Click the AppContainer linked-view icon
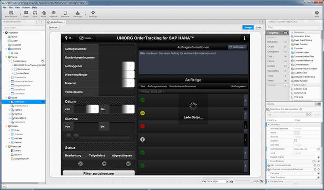324x190 pixels. 43,61
